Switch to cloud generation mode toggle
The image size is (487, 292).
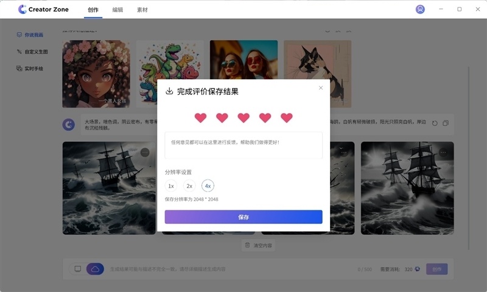coord(95,269)
